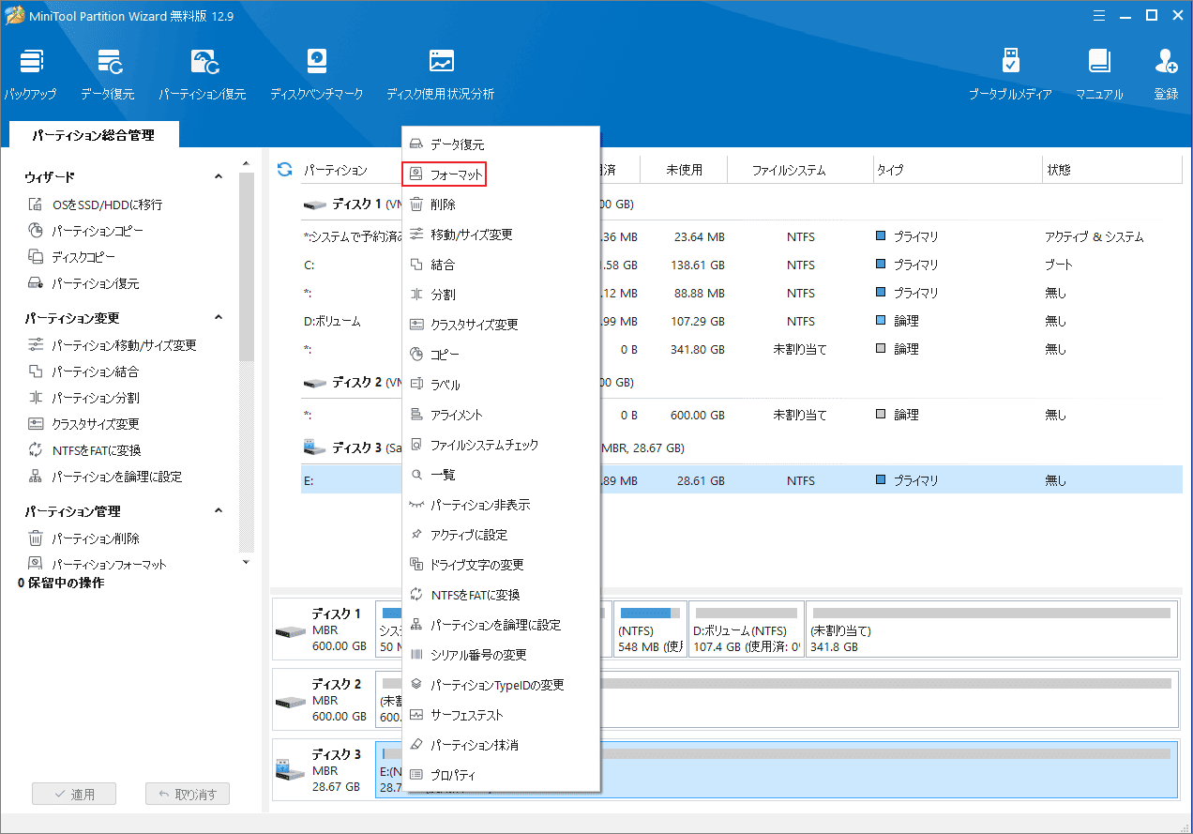
Task: Select パーティション分割 in sidebar
Action: pyautogui.click(x=83, y=398)
